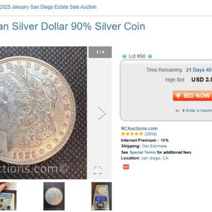Click the paddle icon on Bid Now button

[178, 96]
